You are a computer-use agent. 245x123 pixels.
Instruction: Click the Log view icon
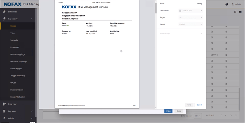coord(4,111)
